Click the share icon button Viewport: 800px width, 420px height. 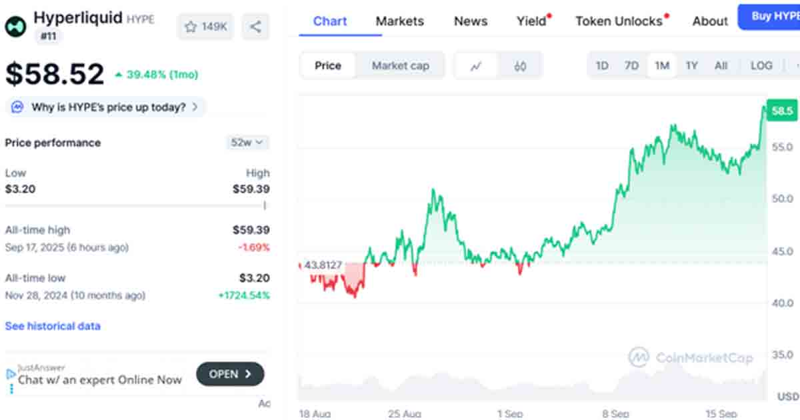[x=255, y=27]
